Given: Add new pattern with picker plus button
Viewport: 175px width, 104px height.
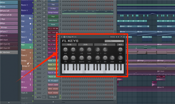Looking at the screenshot, I should click(9, 102).
